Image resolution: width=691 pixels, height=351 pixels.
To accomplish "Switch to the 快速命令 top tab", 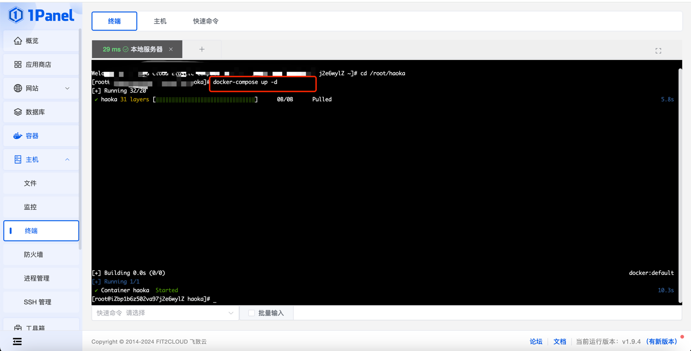I will tap(206, 21).
